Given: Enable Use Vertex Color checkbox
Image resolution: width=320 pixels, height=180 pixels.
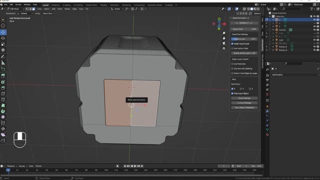Looking at the screenshot, I should tap(232, 48).
